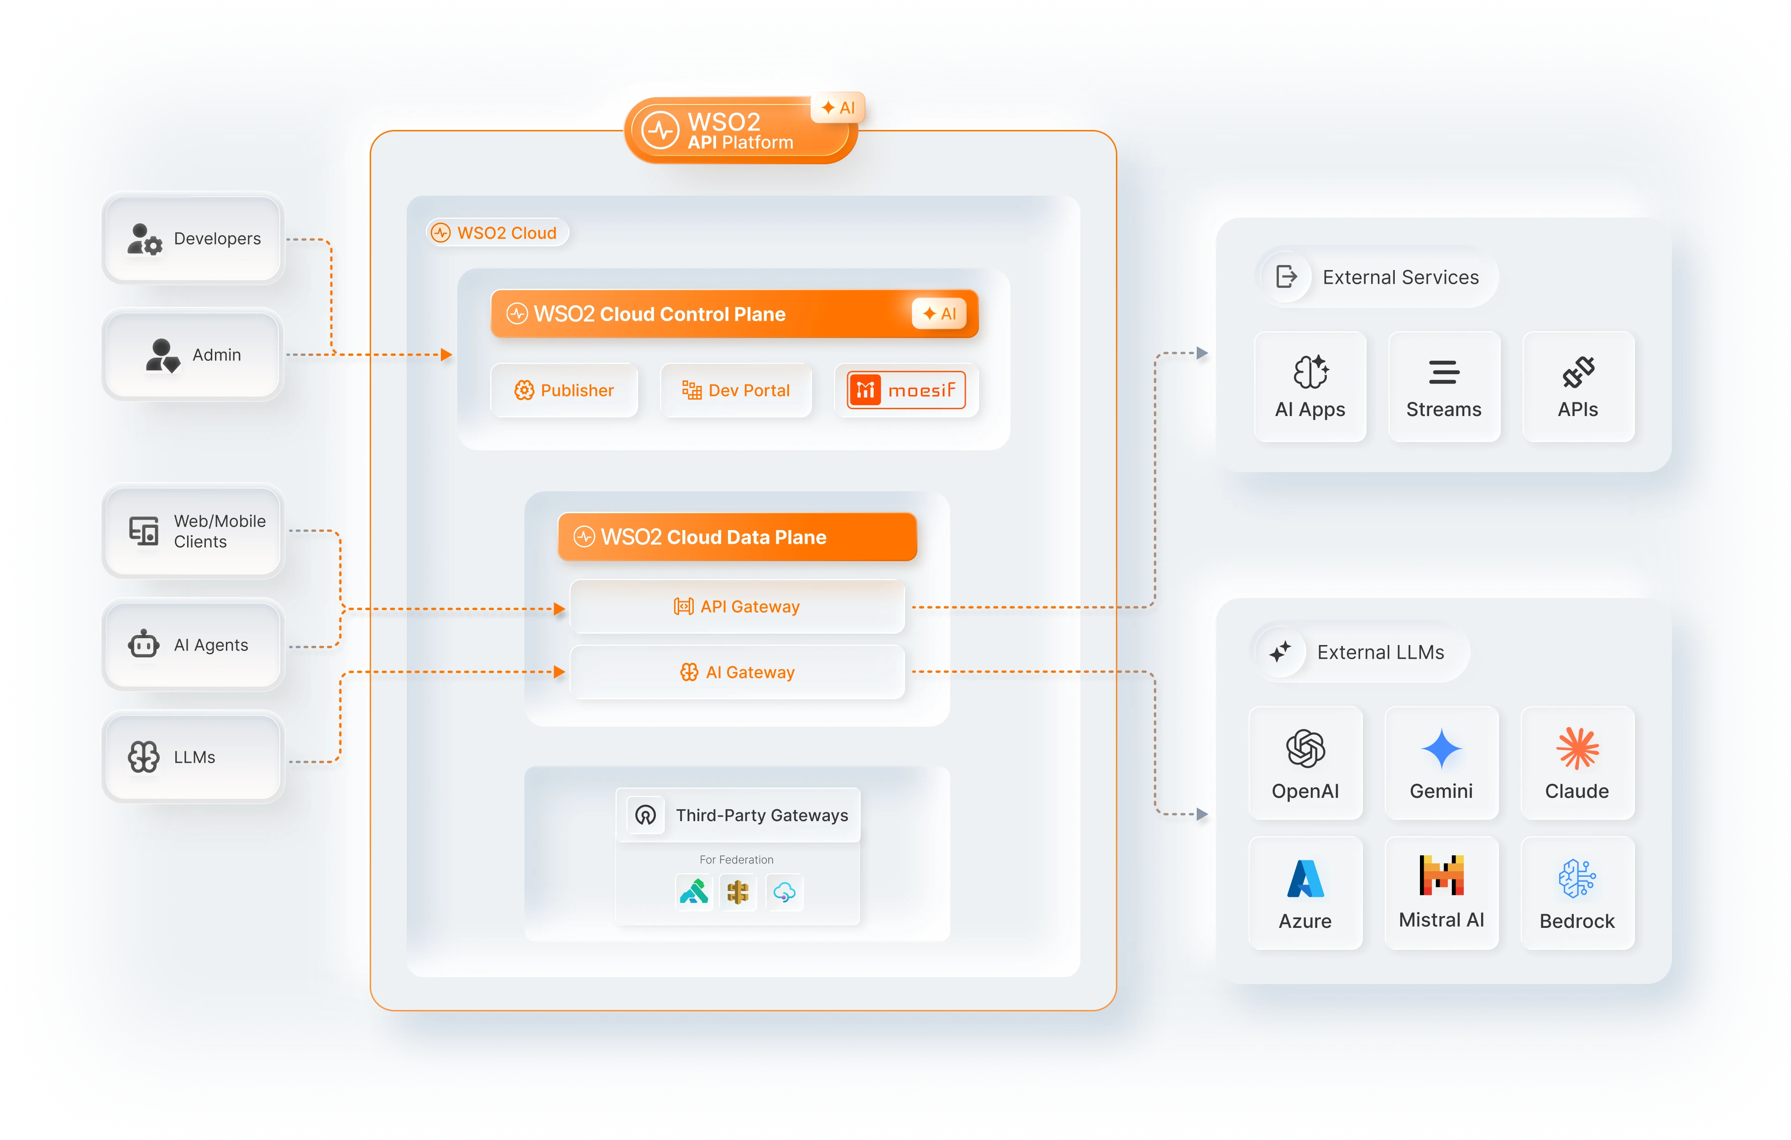Image resolution: width=1791 pixels, height=1140 pixels.
Task: Click the Third-Party Gateways label
Action: point(762,815)
